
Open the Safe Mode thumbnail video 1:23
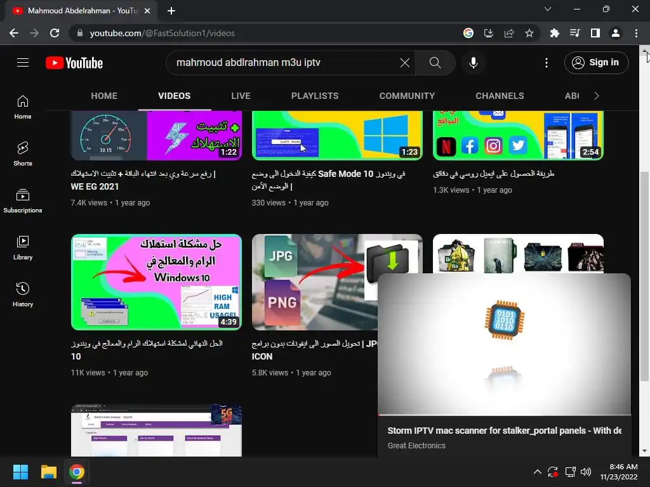(x=337, y=135)
